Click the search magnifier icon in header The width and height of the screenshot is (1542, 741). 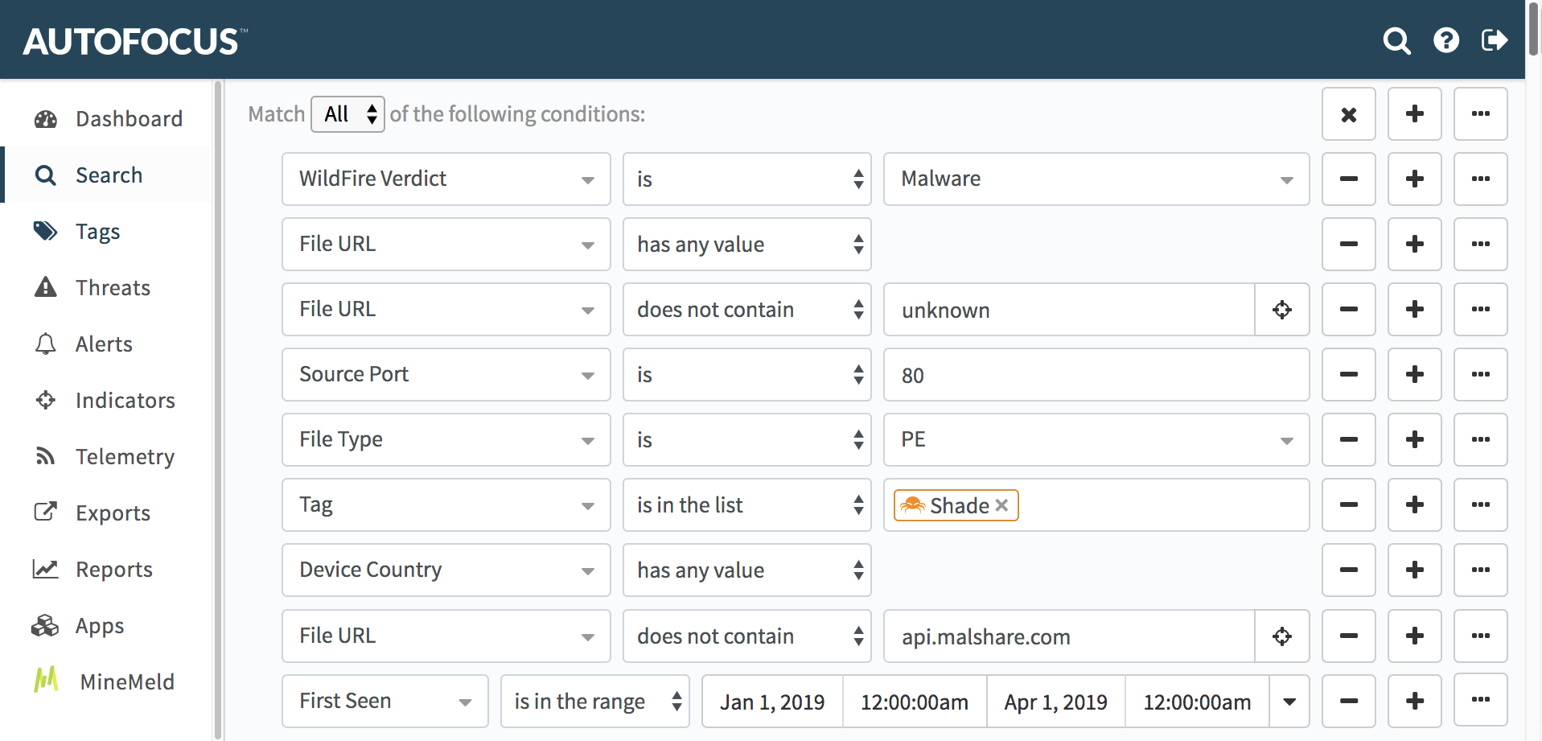coord(1396,40)
